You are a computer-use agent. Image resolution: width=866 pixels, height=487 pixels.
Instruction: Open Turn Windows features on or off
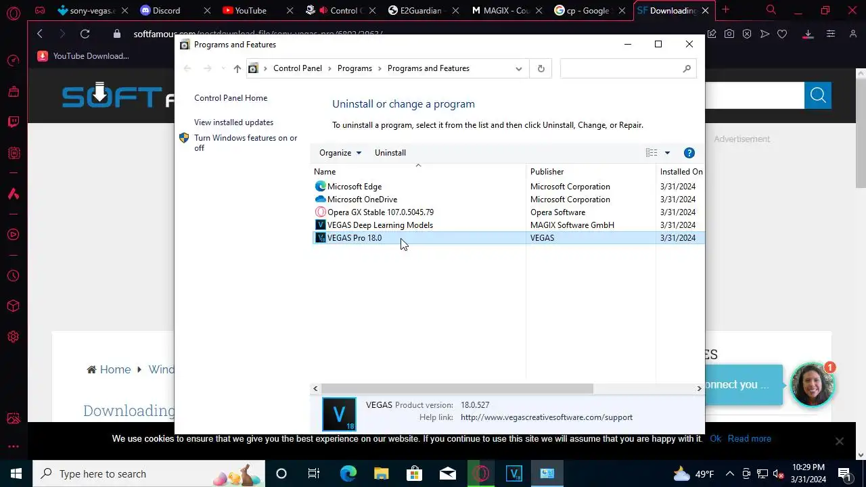246,143
